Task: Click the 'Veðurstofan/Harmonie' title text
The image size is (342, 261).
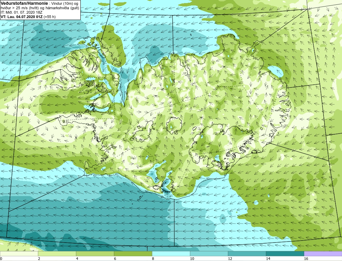Action: pyautogui.click(x=24, y=3)
